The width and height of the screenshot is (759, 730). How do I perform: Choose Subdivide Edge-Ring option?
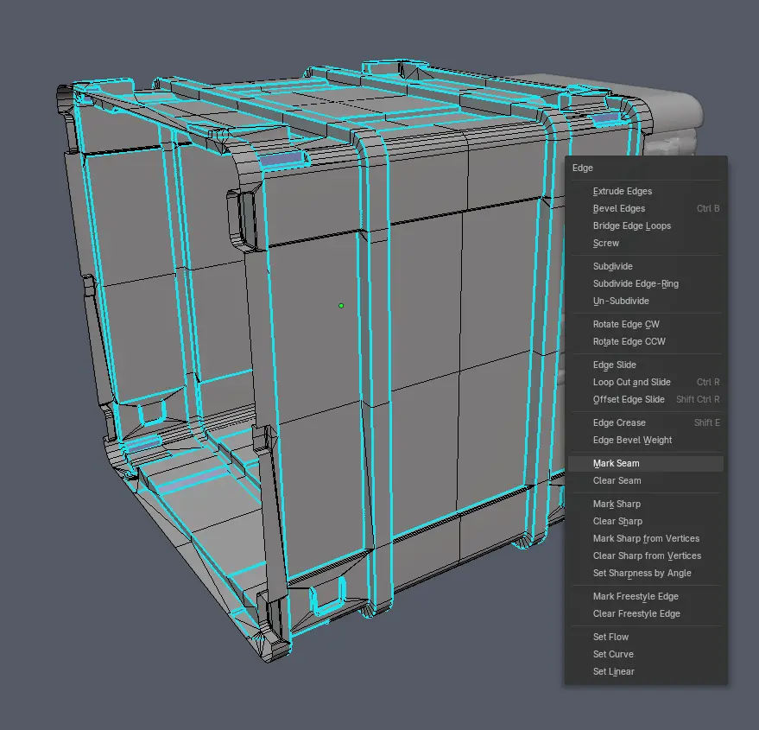pos(636,283)
